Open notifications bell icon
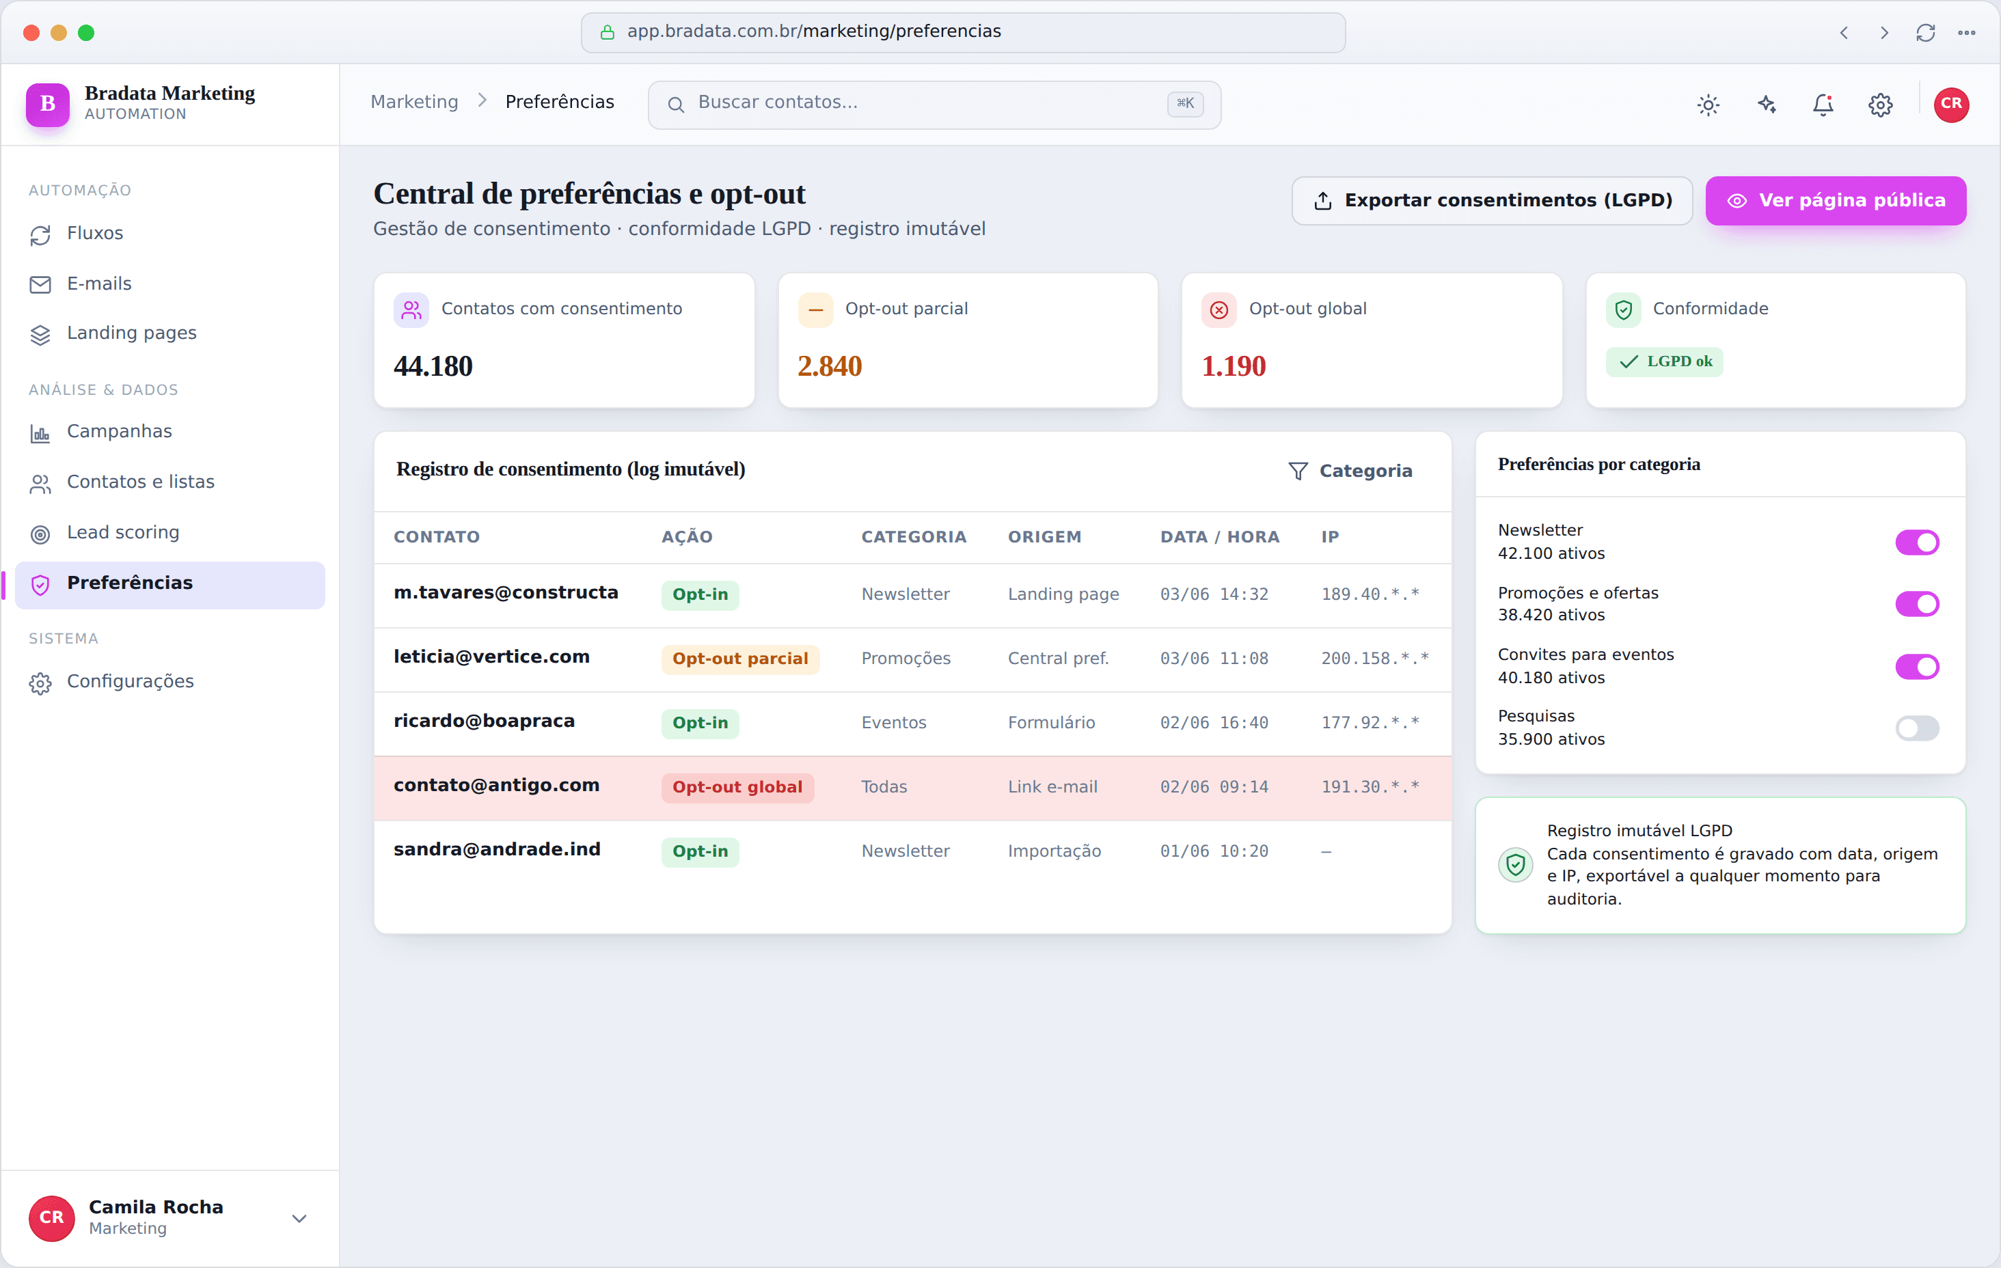Viewport: 2001px width, 1268px height. coord(1823,105)
